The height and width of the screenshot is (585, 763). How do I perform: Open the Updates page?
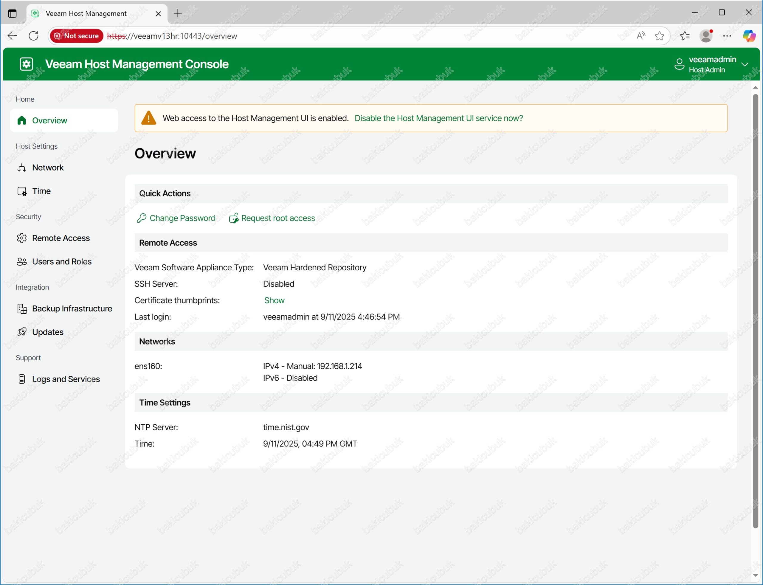point(48,332)
